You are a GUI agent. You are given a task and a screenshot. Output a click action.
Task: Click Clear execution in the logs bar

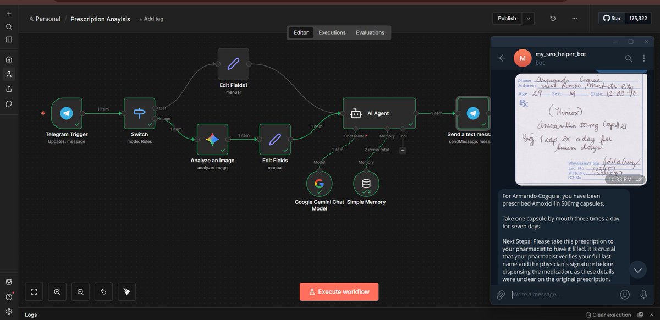pos(608,315)
